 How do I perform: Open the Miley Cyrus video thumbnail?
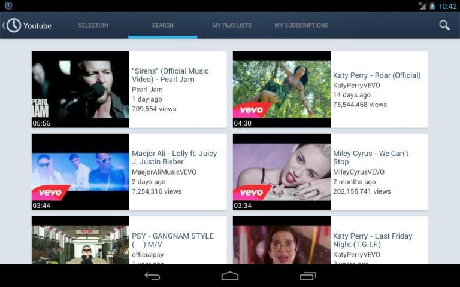coord(282,172)
